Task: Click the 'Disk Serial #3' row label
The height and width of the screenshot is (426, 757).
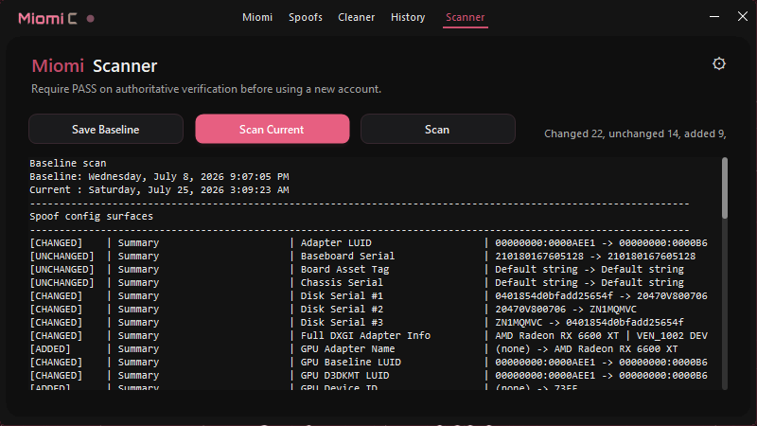Action: pos(342,323)
